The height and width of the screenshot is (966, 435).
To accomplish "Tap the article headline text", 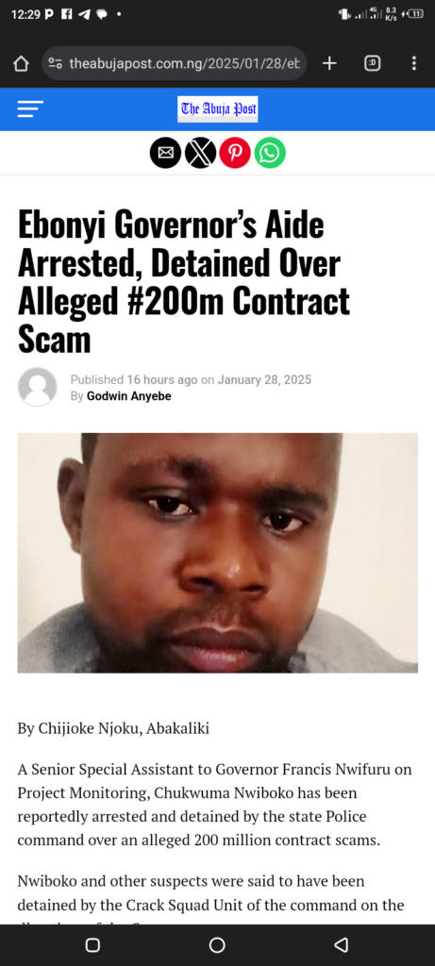I will point(184,283).
